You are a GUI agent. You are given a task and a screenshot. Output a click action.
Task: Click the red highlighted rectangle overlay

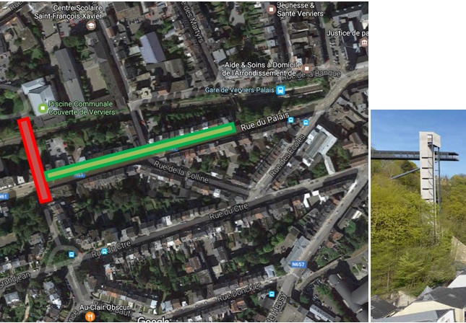point(35,160)
